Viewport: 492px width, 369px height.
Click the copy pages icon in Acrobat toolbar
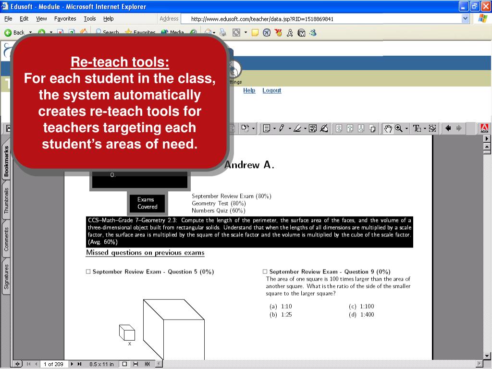[x=372, y=128]
